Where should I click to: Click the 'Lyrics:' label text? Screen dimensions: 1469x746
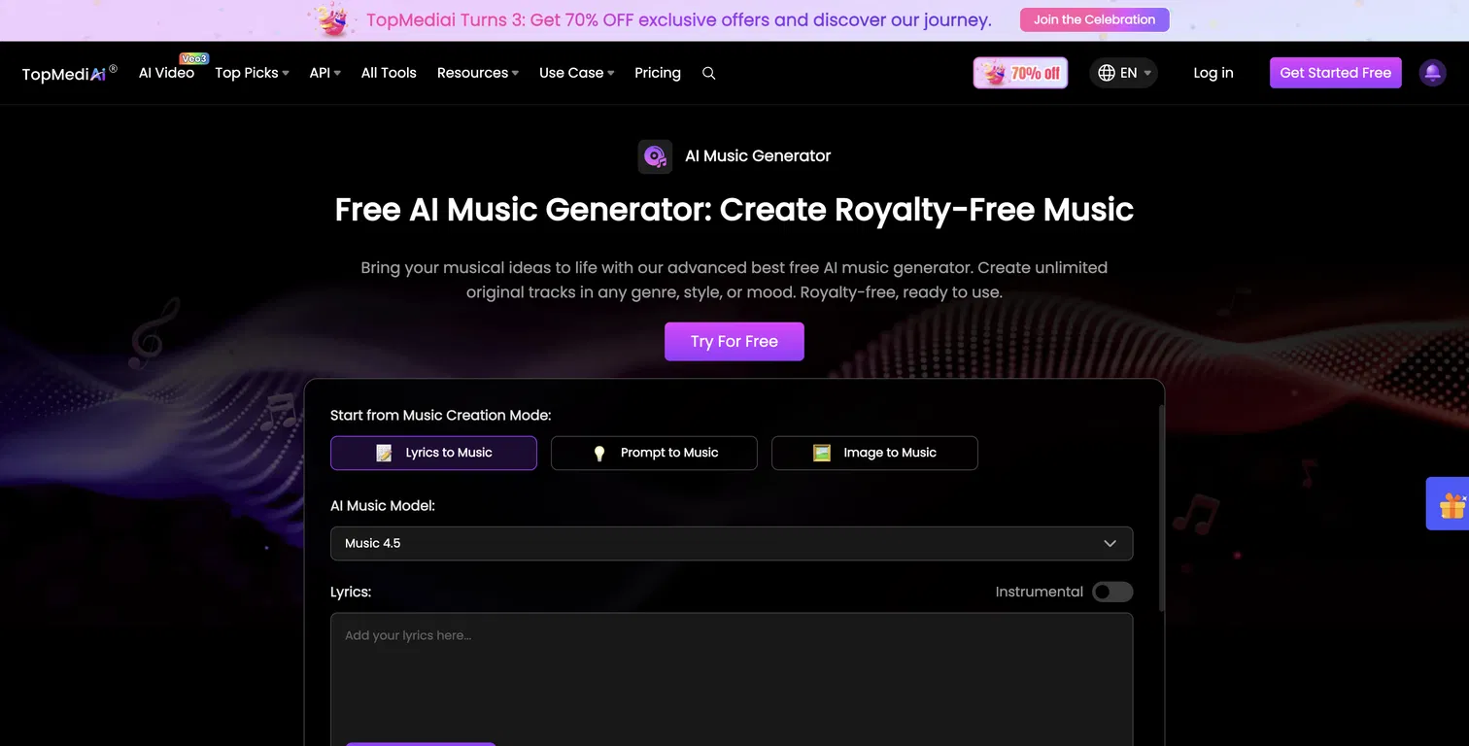pos(351,592)
